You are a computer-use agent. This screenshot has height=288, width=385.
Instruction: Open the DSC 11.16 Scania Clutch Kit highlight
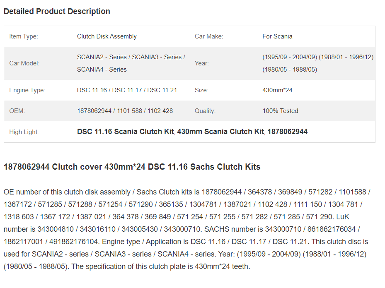click(126, 132)
